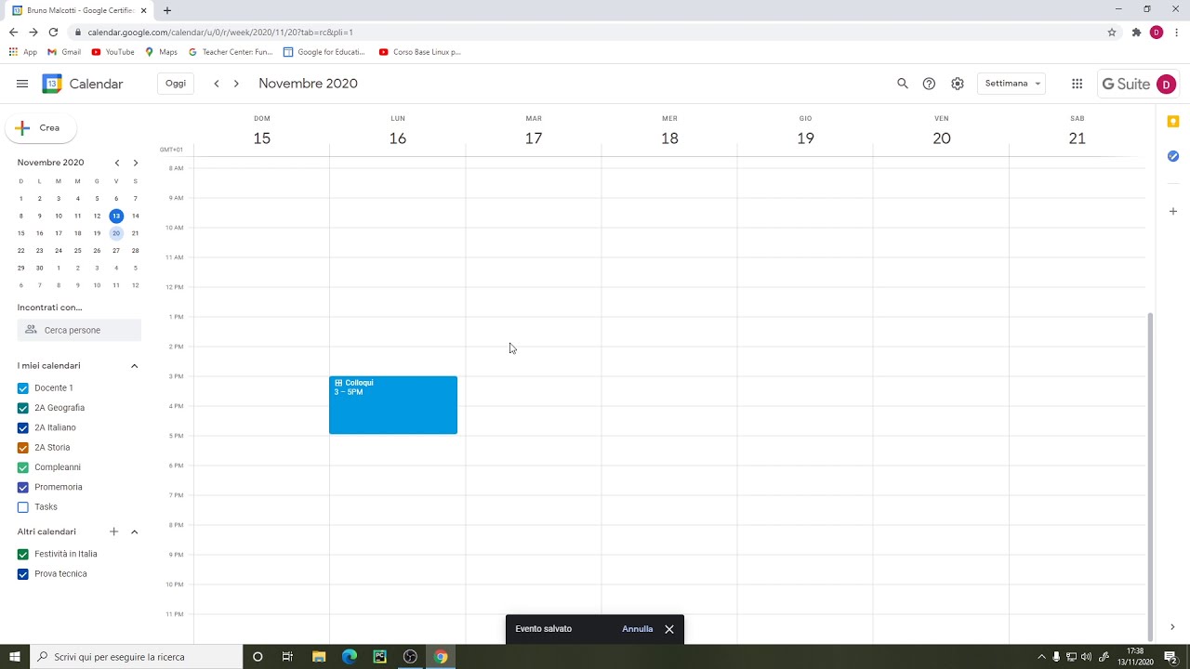Open the YouTube bookmark

coord(112,52)
